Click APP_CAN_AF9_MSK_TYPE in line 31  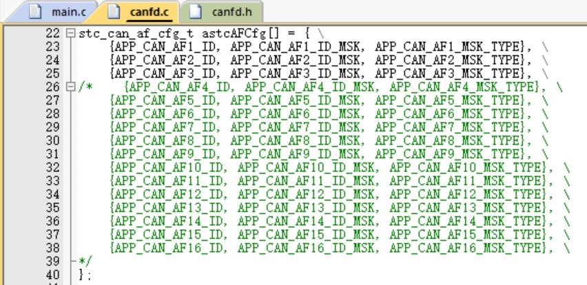tap(448, 154)
